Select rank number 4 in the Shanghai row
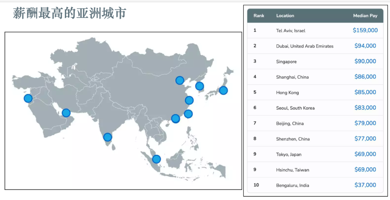 tap(255, 76)
